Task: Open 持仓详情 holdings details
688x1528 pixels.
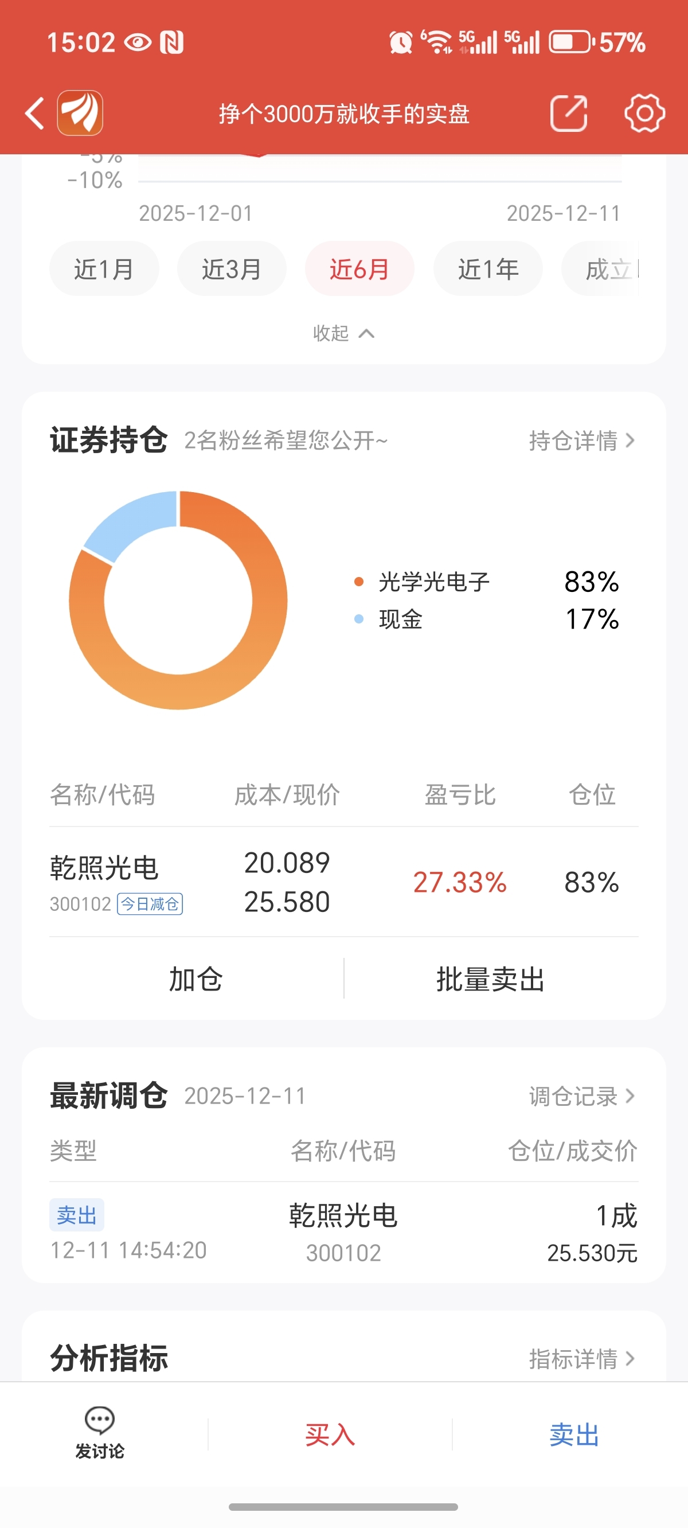Action: coord(581,441)
